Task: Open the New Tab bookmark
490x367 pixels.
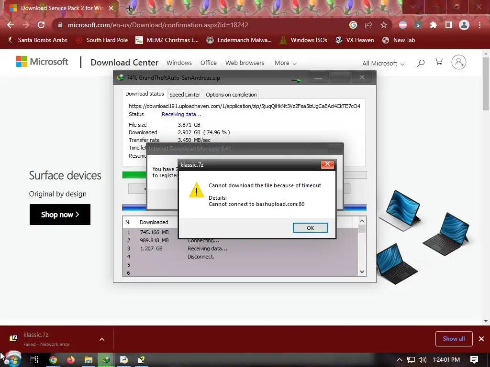Action: click(x=399, y=40)
